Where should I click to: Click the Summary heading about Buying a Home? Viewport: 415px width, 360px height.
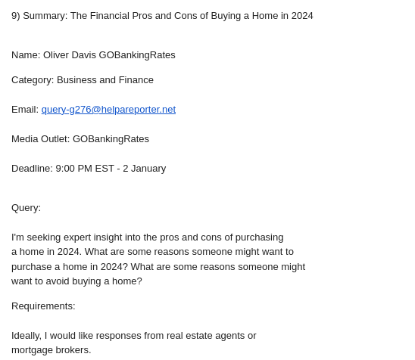pyautogui.click(x=162, y=16)
